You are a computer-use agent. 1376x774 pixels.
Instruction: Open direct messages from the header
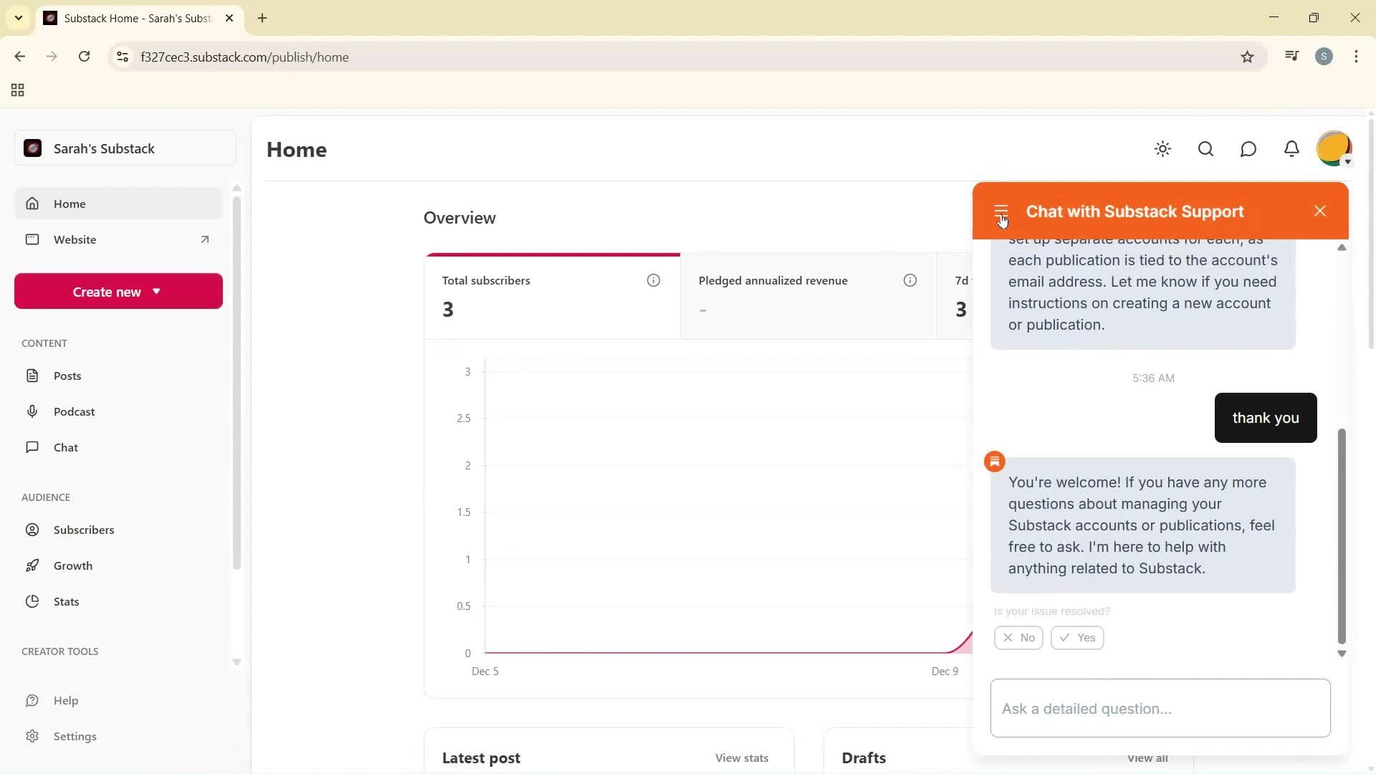1248,149
